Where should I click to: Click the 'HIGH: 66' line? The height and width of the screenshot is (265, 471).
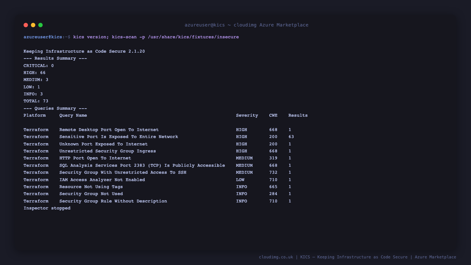(35, 73)
